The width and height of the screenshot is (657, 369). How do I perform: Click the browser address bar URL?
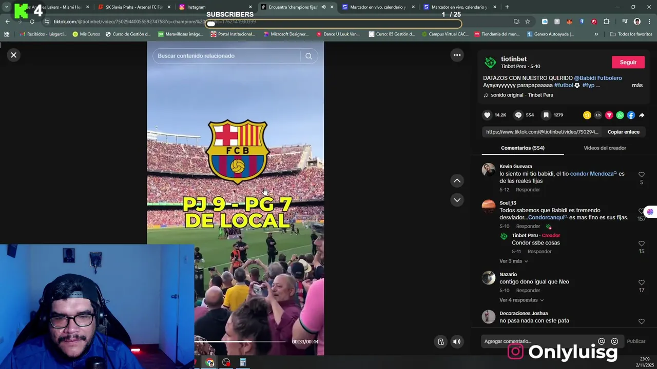(x=154, y=22)
